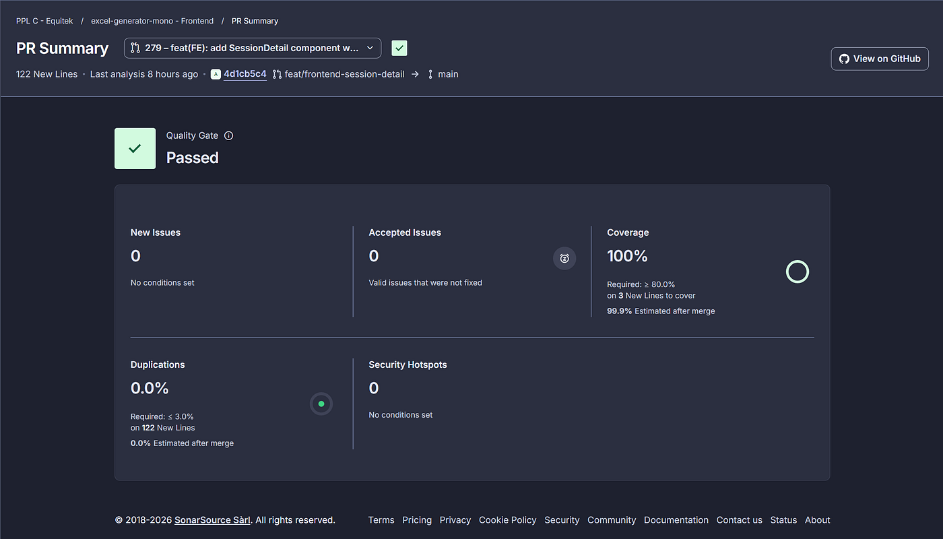The width and height of the screenshot is (943, 539).
Task: Open the Terms footer link
Action: click(381, 520)
